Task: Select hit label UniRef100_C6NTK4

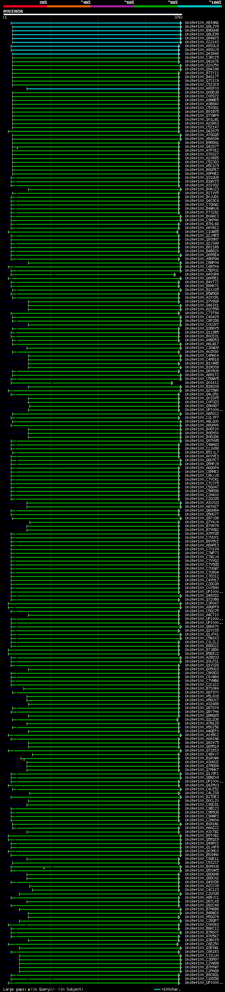Action: (x=202, y=266)
